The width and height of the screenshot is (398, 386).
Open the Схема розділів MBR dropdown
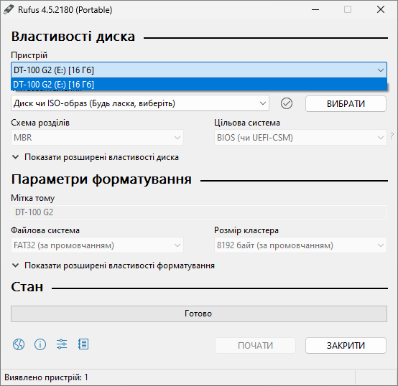pos(97,138)
